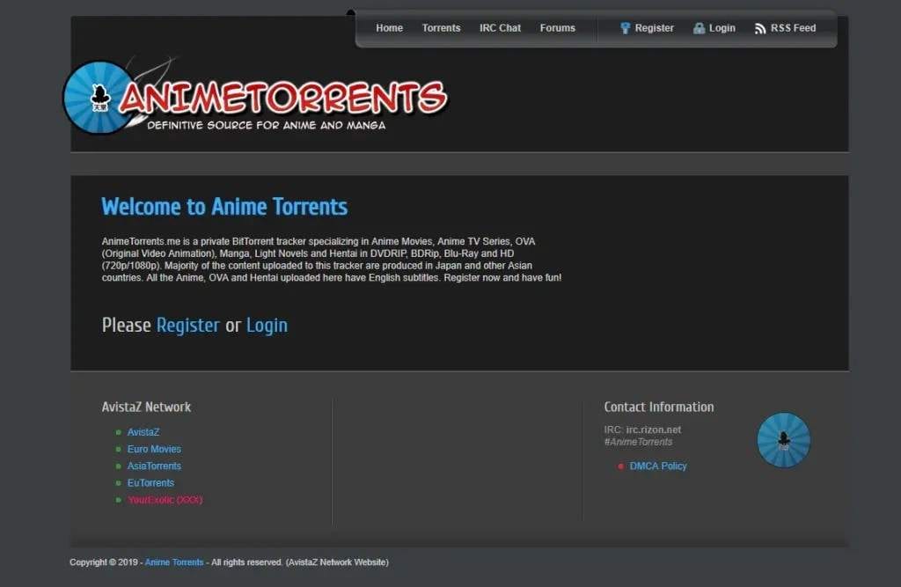Click the '(AvistaZ Network Website)' footer text
This screenshot has width=901, height=587.
click(337, 562)
